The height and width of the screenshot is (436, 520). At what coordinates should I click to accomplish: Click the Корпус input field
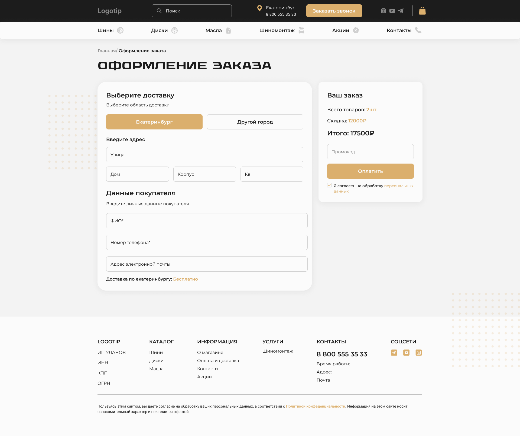tap(205, 174)
